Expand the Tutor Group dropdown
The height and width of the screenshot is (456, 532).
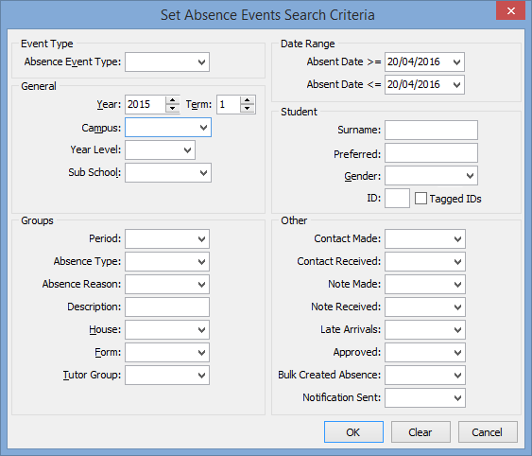click(x=167, y=376)
